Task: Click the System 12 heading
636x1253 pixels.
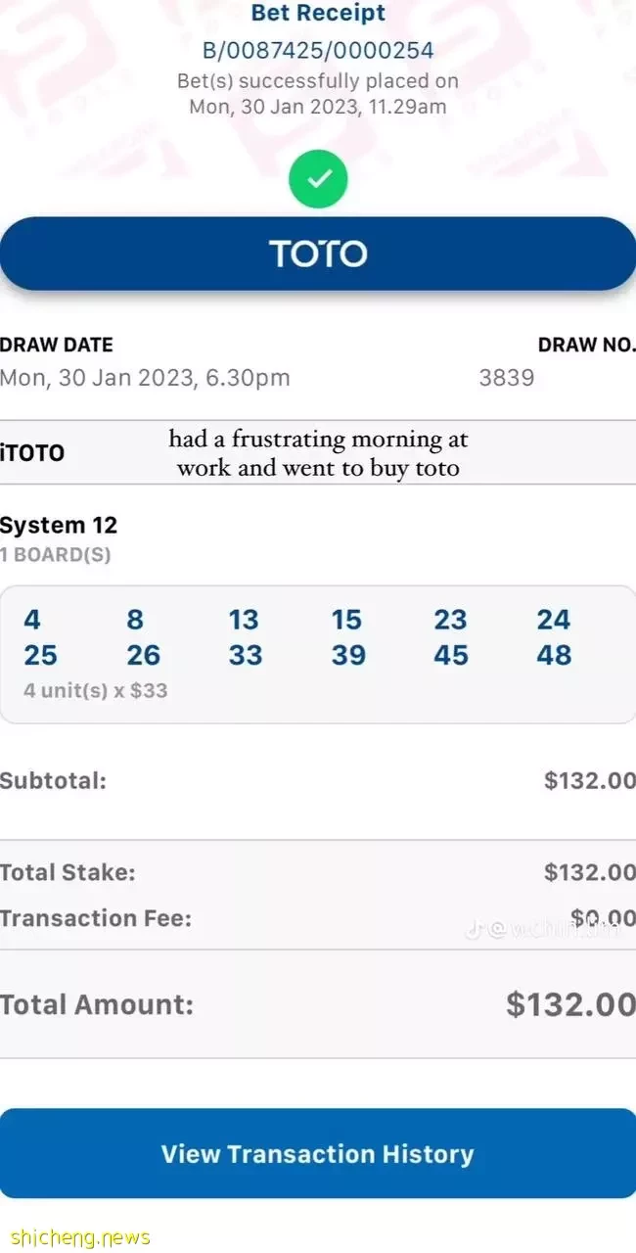Action: [x=59, y=525]
